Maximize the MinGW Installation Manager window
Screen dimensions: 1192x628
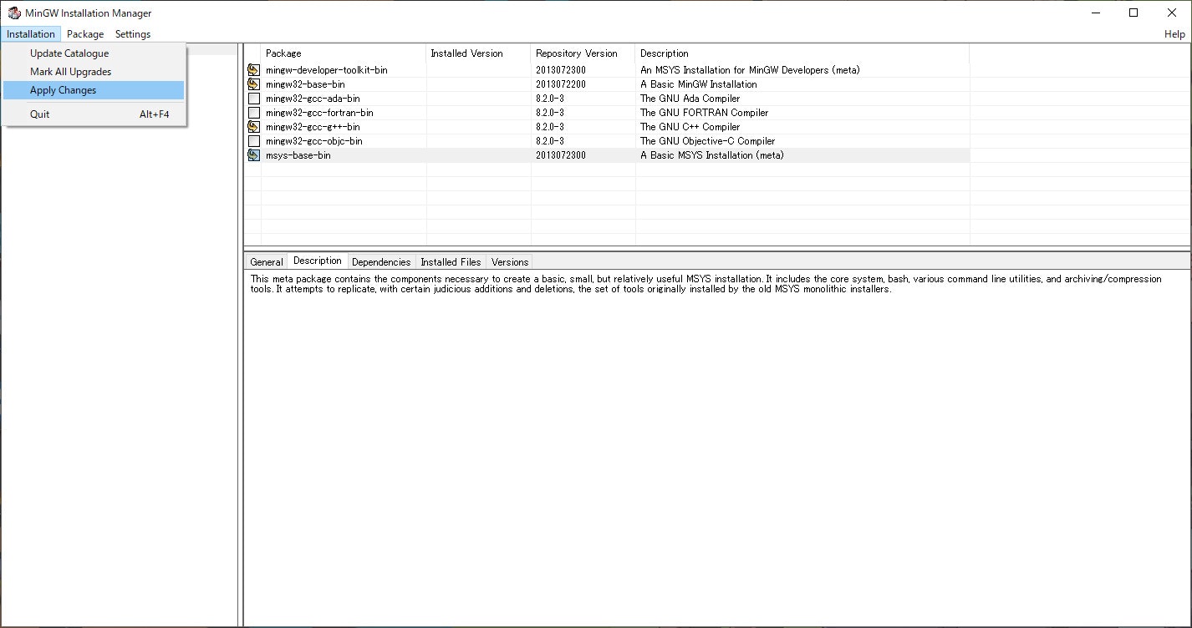tap(1133, 13)
